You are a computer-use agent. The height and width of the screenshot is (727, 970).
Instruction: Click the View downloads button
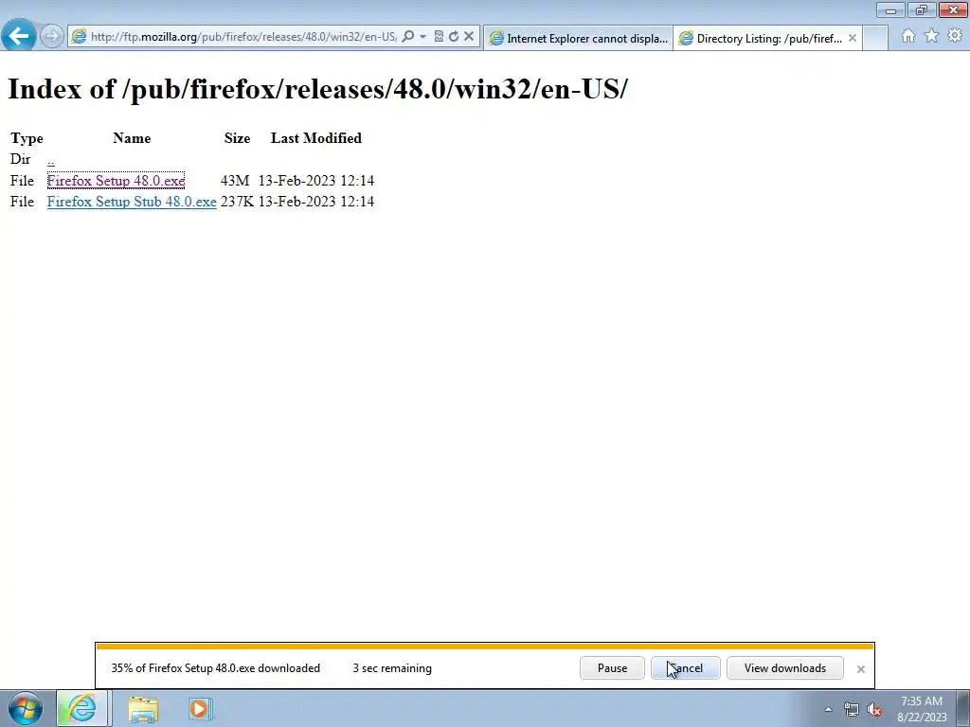(x=785, y=668)
